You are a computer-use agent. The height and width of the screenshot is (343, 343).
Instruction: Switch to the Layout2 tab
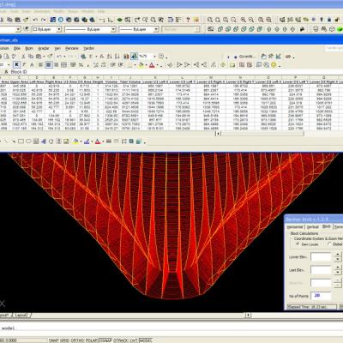21,315
